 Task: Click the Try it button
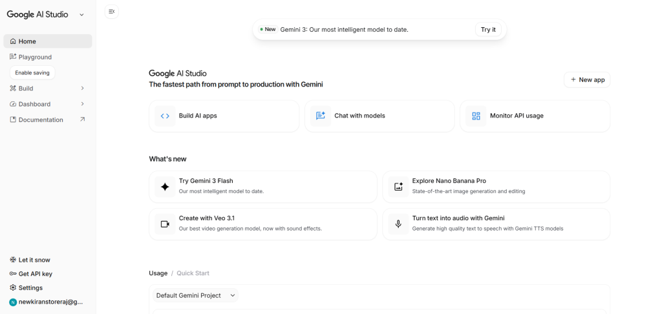click(x=488, y=30)
